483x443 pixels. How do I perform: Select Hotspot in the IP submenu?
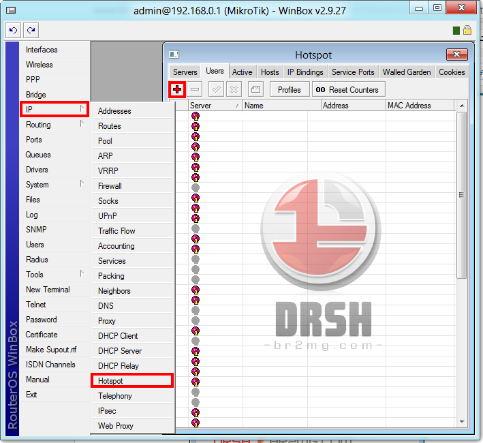(x=132, y=381)
